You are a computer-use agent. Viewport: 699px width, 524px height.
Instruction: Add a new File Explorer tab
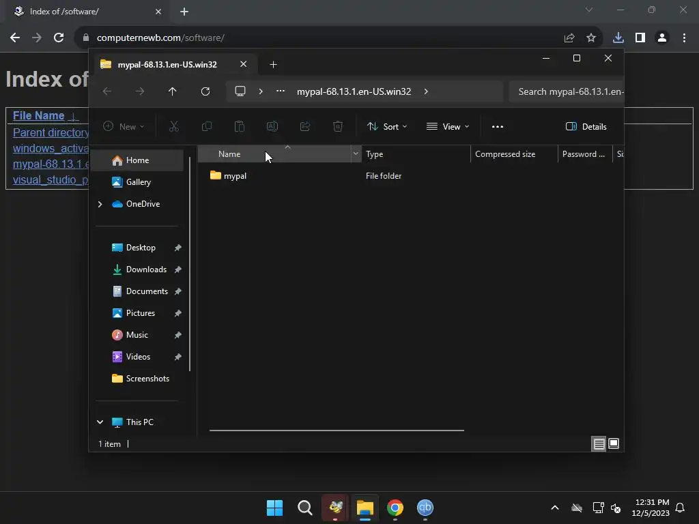point(273,65)
